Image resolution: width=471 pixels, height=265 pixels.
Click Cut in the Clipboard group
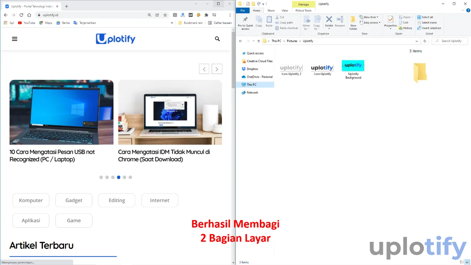point(279,17)
